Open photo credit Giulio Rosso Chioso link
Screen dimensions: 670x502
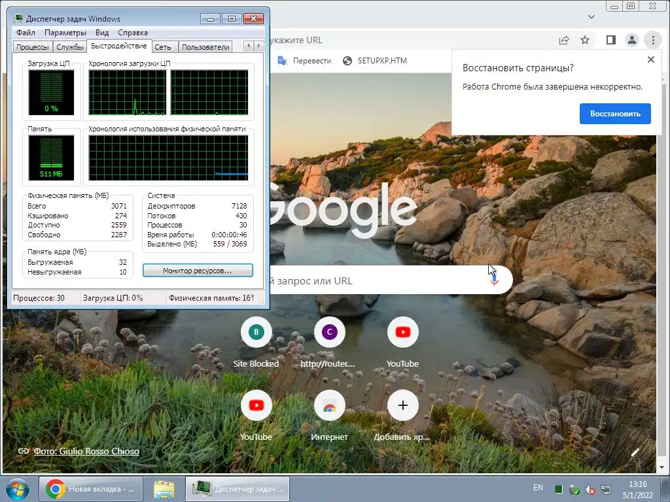tap(86, 451)
